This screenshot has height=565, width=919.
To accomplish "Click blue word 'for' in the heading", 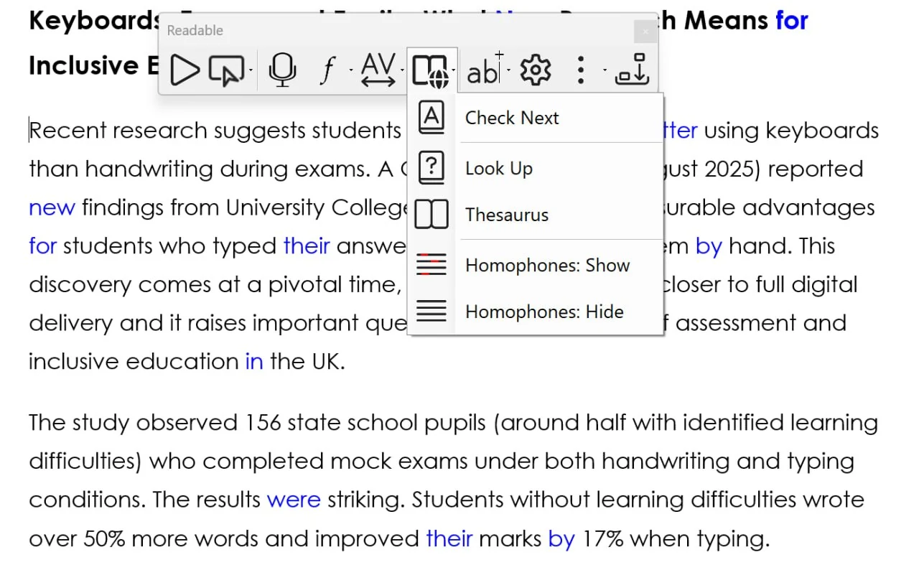I will tap(792, 21).
